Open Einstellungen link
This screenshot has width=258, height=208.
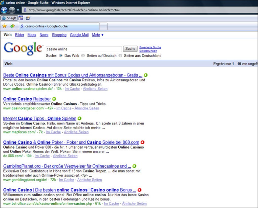(x=148, y=51)
